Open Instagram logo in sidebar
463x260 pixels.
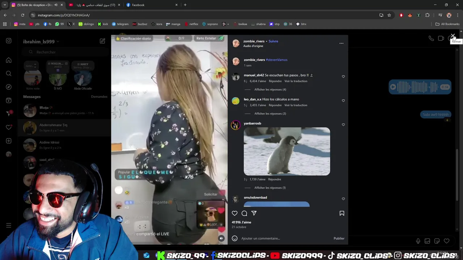coord(9,41)
